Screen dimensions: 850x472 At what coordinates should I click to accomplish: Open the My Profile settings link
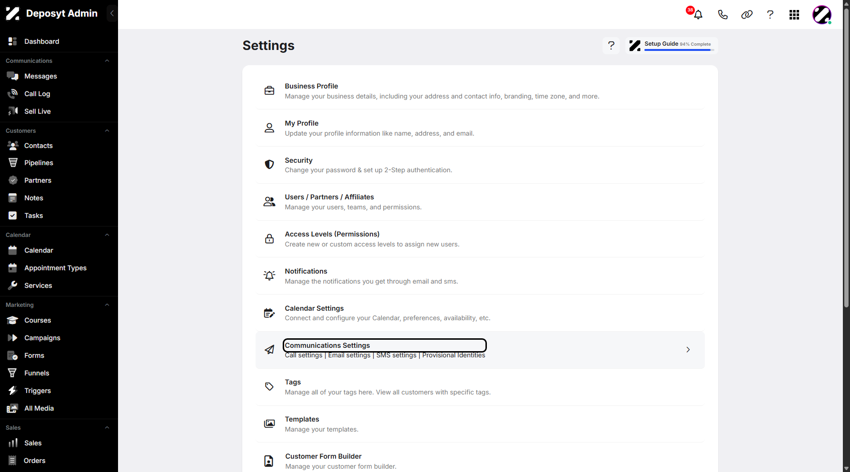(x=302, y=123)
